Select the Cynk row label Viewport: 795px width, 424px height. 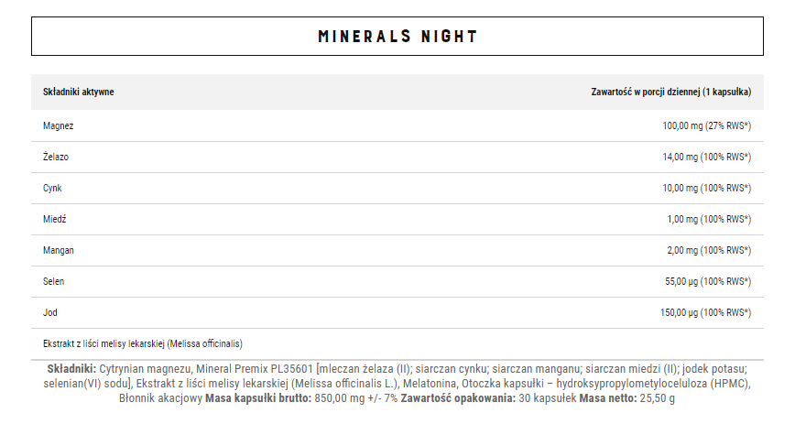click(x=52, y=188)
